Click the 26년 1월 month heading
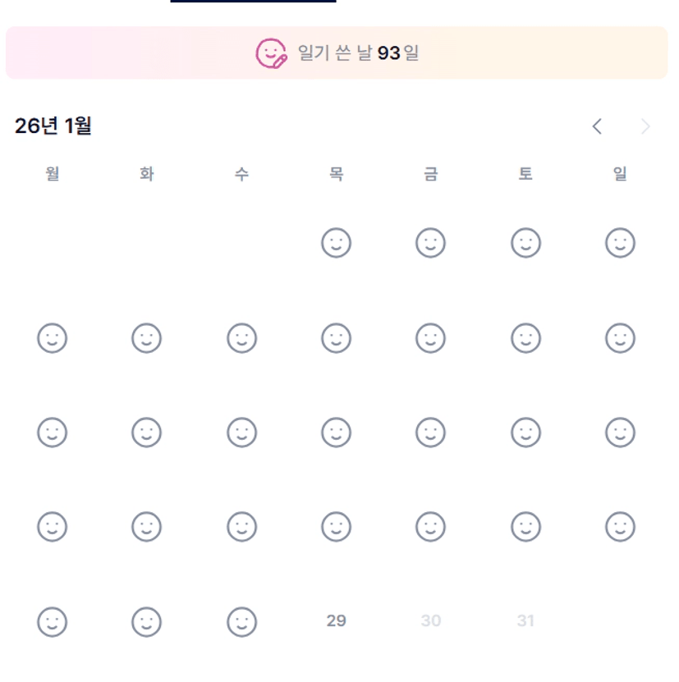679x682 pixels. tap(53, 126)
